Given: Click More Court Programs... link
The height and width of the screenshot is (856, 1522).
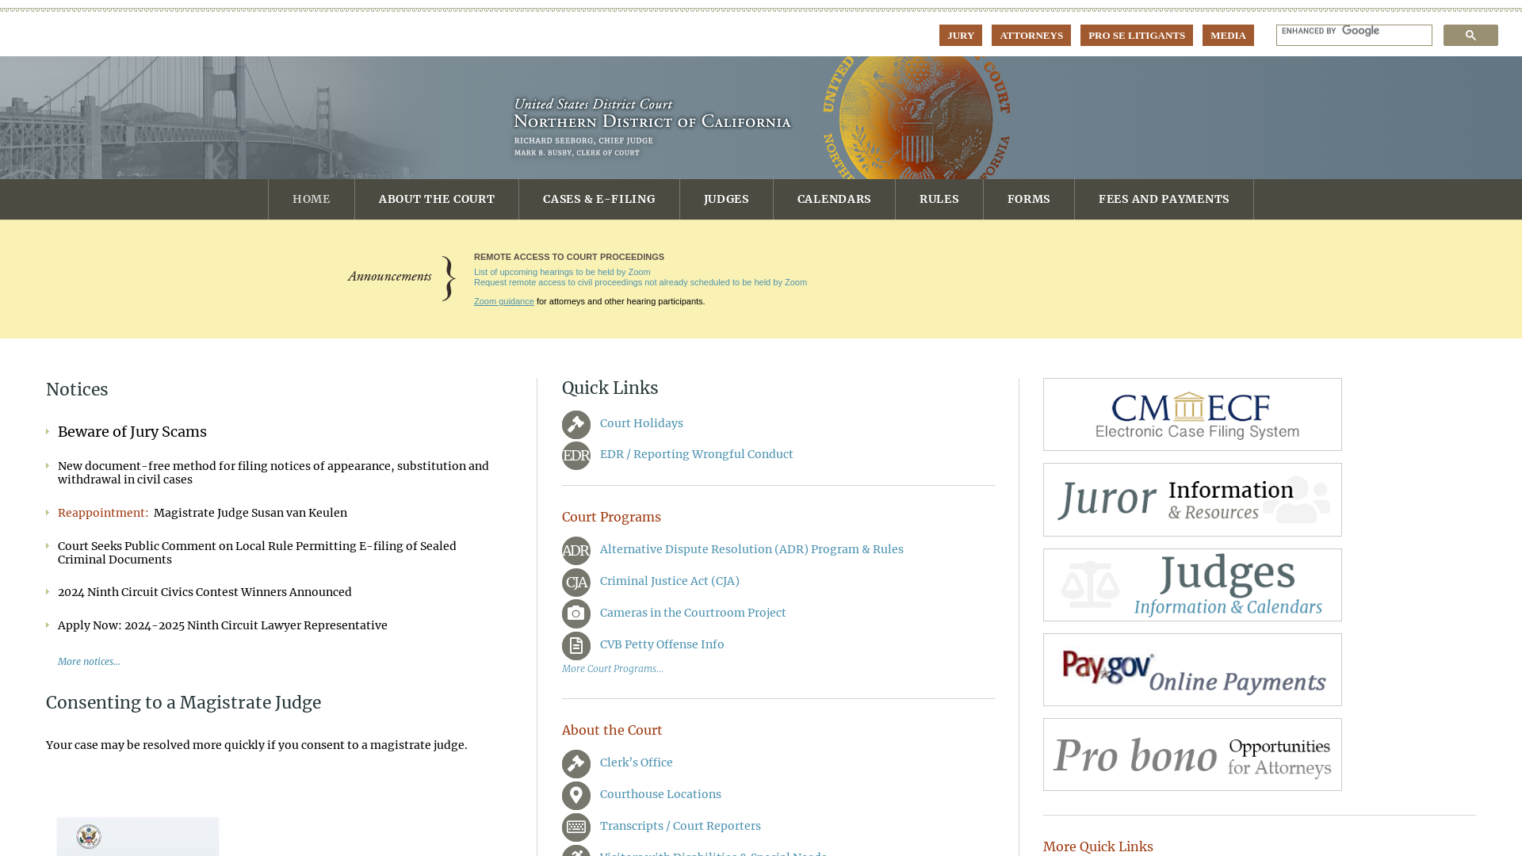Looking at the screenshot, I should [613, 669].
